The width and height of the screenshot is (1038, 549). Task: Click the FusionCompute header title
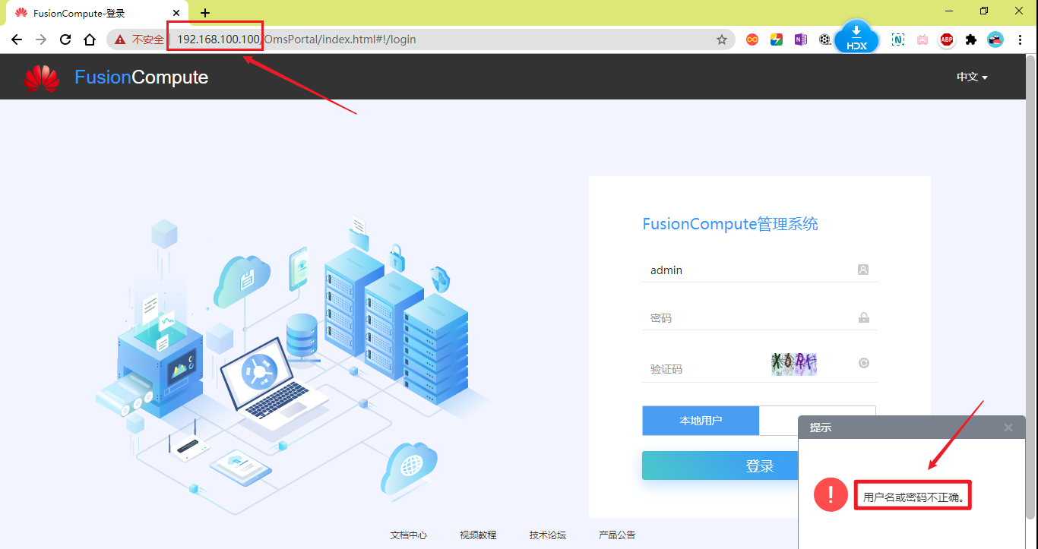[141, 77]
